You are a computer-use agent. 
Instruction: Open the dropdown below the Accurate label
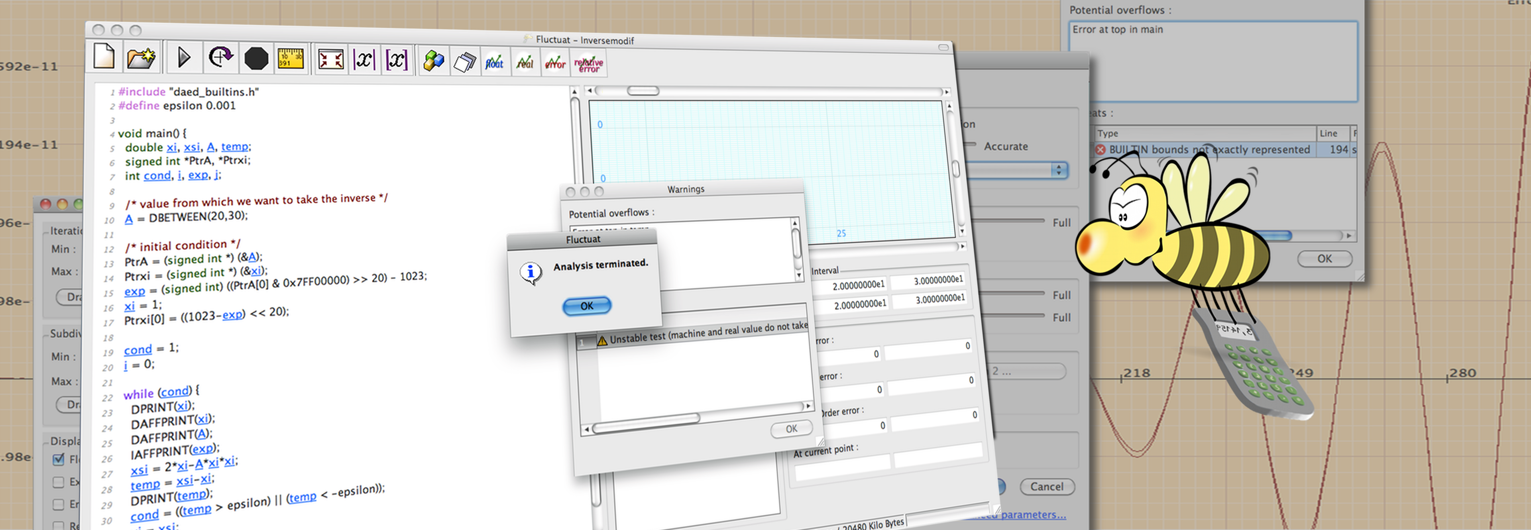click(1058, 170)
